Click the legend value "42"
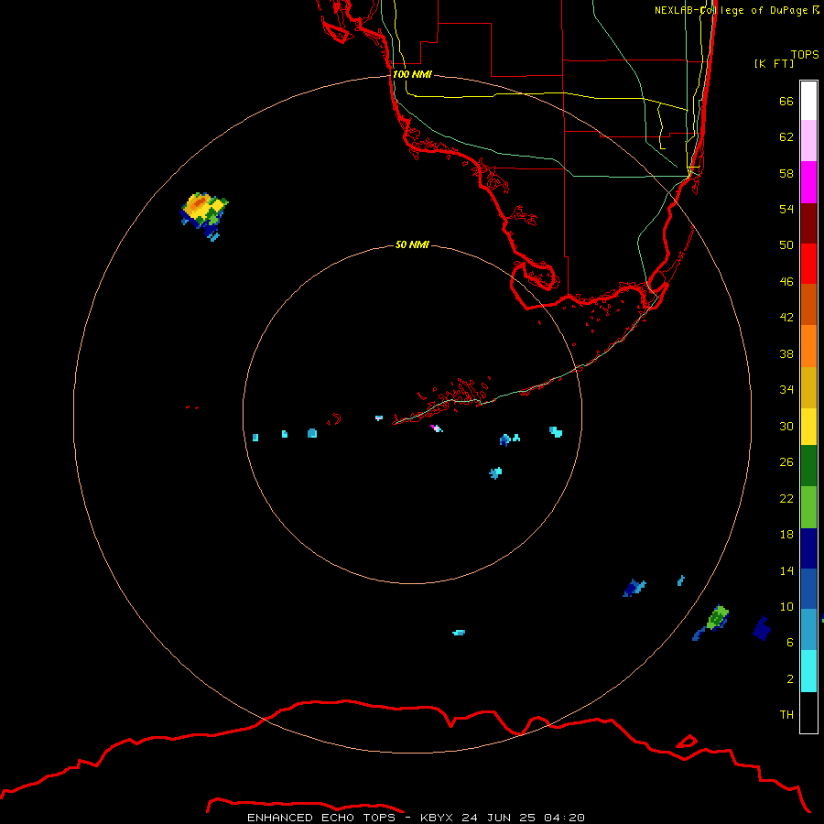The image size is (824, 824). [x=786, y=318]
